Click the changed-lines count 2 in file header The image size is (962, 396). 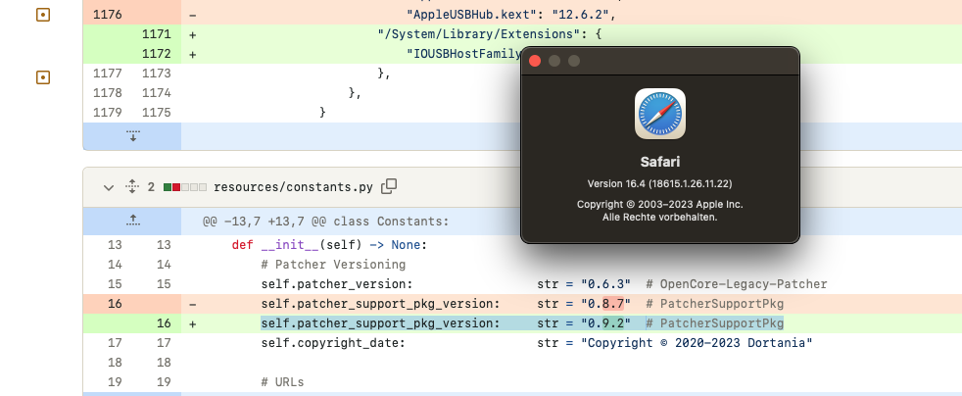151,187
